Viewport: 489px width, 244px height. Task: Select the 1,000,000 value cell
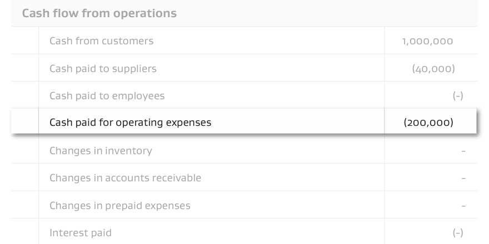click(x=431, y=40)
